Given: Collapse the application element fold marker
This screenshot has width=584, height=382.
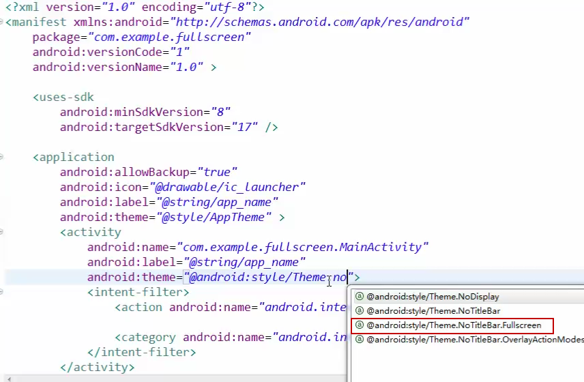Looking at the screenshot, I should point(1,157).
